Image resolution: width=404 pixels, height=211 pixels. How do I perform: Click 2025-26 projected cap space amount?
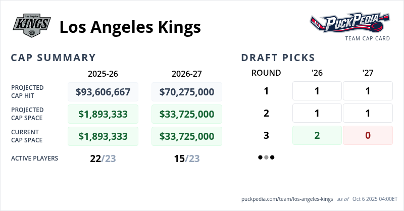pos(103,114)
